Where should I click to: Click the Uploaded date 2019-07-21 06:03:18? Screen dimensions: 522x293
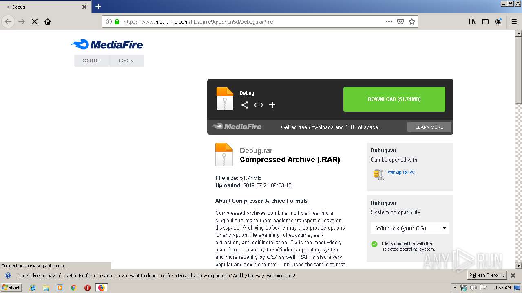pyautogui.click(x=267, y=185)
